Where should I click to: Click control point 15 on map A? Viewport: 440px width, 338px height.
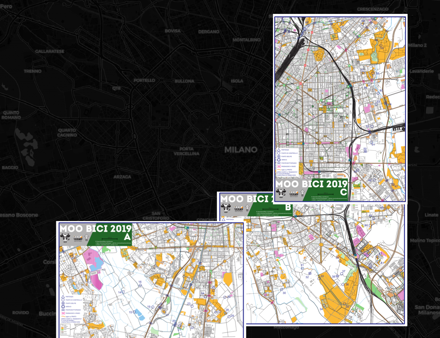click(134, 312)
